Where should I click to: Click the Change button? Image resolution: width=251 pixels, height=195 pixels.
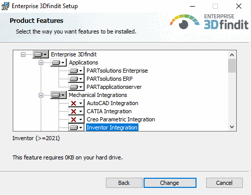coord(170,183)
